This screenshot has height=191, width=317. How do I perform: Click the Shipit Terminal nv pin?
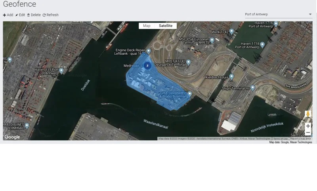(252, 88)
